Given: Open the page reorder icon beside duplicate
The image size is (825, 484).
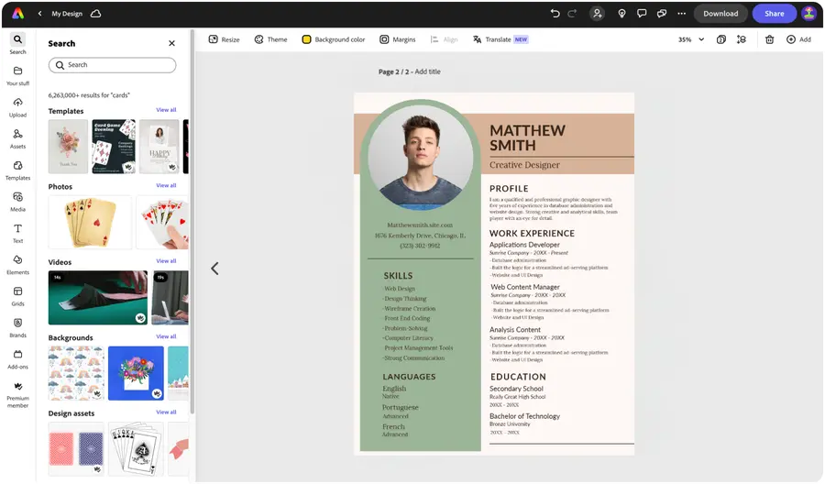Looking at the screenshot, I should [742, 39].
